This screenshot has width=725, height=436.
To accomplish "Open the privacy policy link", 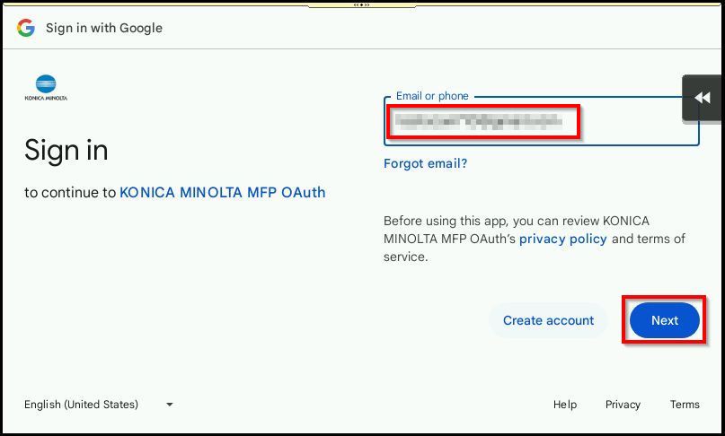I will tap(562, 239).
